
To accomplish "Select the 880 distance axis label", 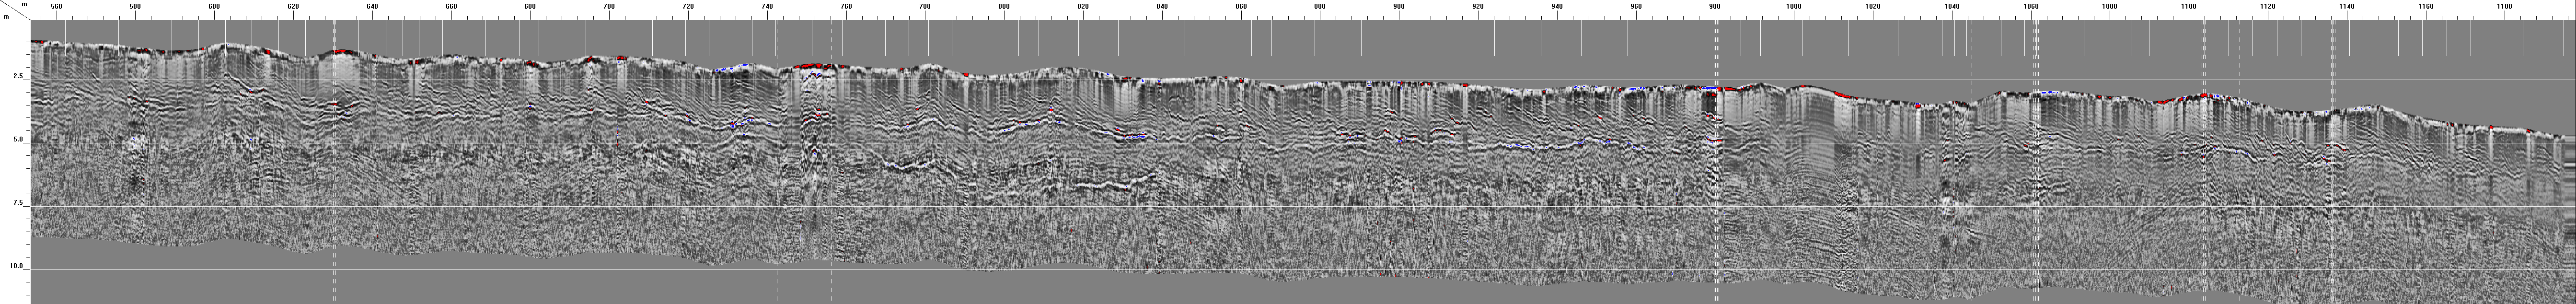I will point(1320,6).
